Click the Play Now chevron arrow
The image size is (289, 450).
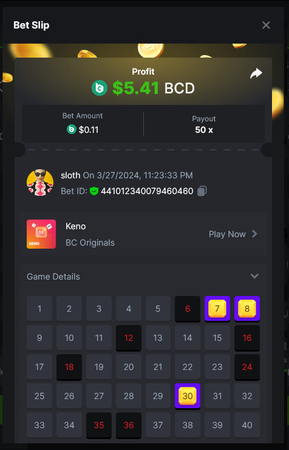click(x=254, y=234)
